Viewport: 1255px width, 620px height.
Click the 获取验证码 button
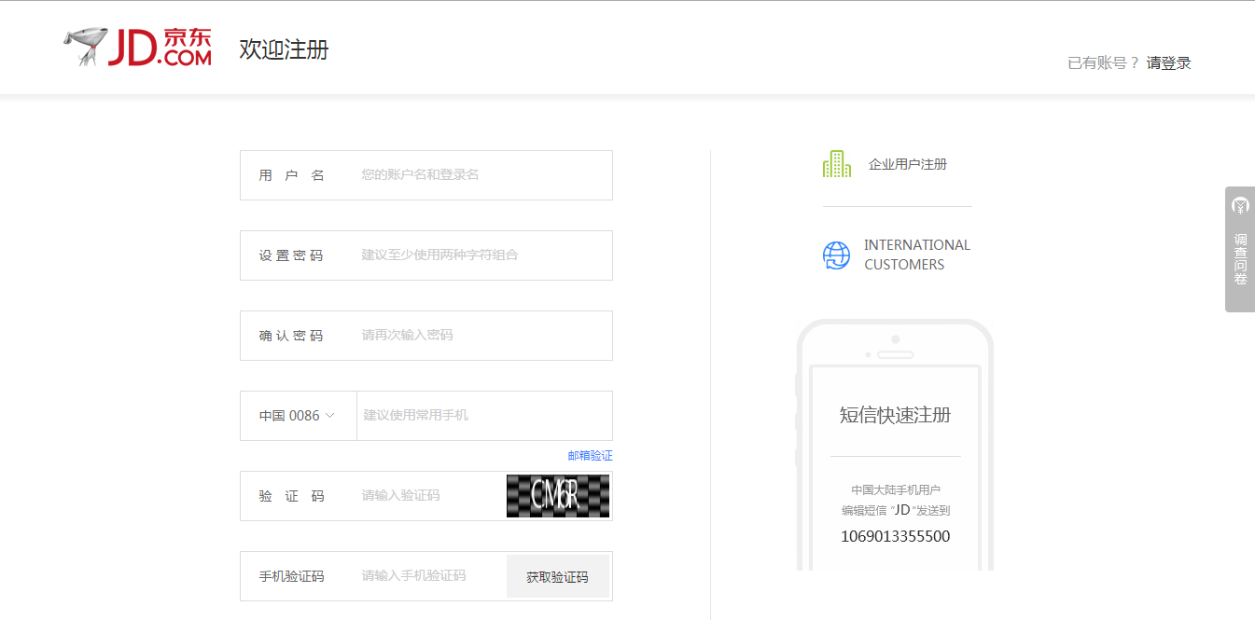pos(558,577)
